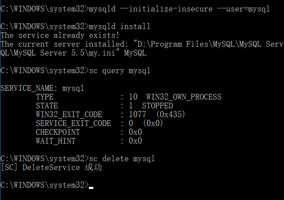284x200 pixels.
Task: Click the WIN32_EXIT_CODE label
Action: click(69, 115)
